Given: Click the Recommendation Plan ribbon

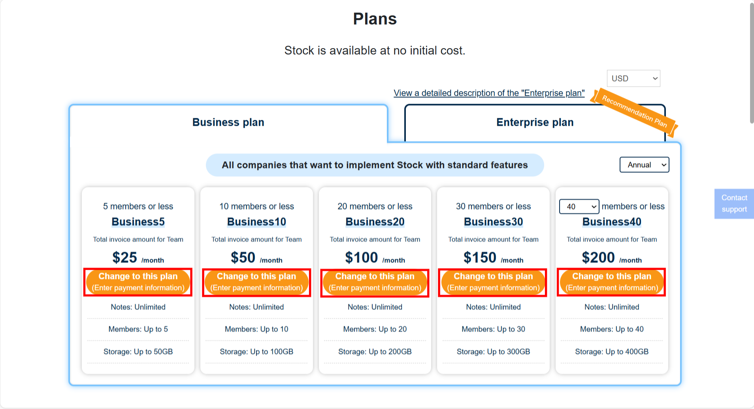Looking at the screenshot, I should pos(632,113).
